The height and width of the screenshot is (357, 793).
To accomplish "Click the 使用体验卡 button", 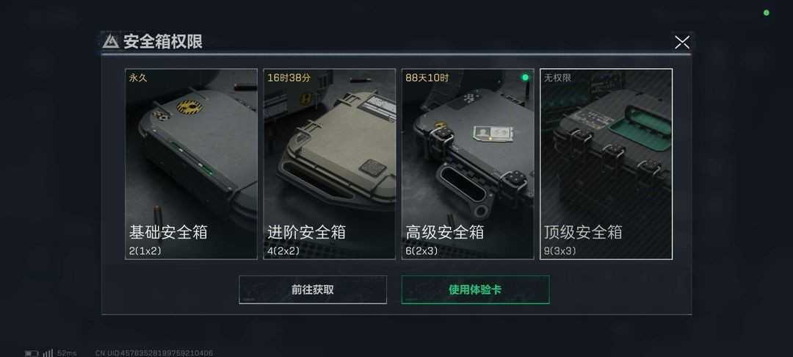I will (x=475, y=289).
